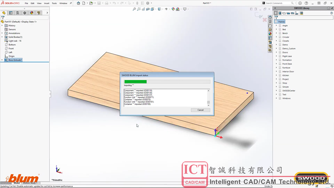Screen dimensions: 334x188
Task: Expand Boss-Extrude1 feature node
Action: click(2, 60)
